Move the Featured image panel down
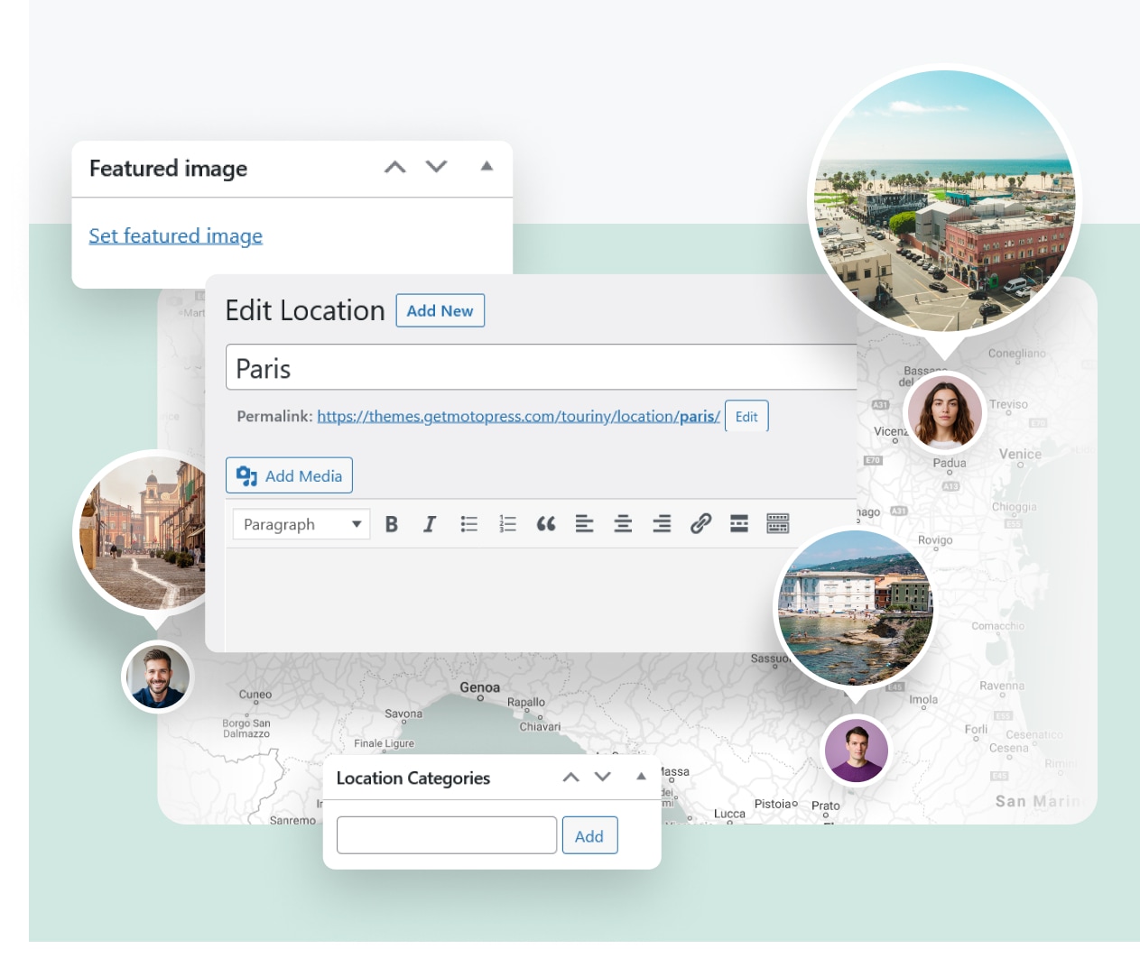Image resolution: width=1140 pixels, height=958 pixels. click(x=436, y=167)
